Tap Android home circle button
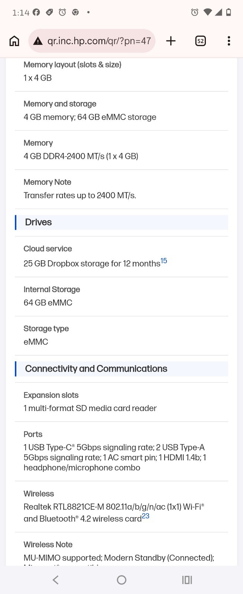Screen dimensions: 243x594 (121, 580)
